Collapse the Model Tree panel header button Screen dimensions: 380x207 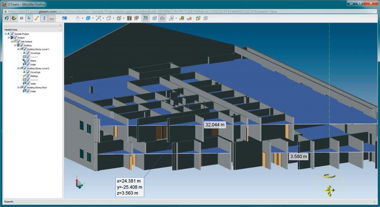[x=60, y=30]
